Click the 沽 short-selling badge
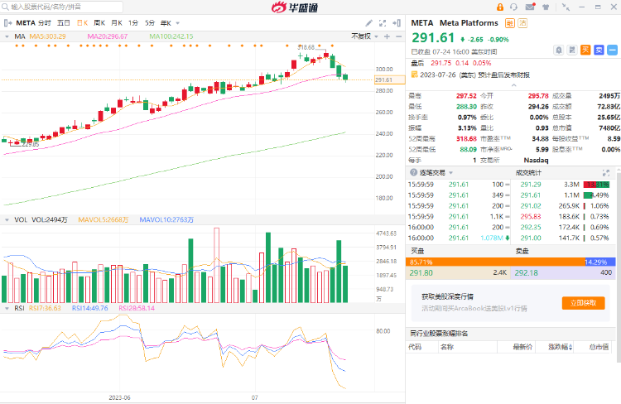This screenshot has height=404, width=621. (522, 23)
